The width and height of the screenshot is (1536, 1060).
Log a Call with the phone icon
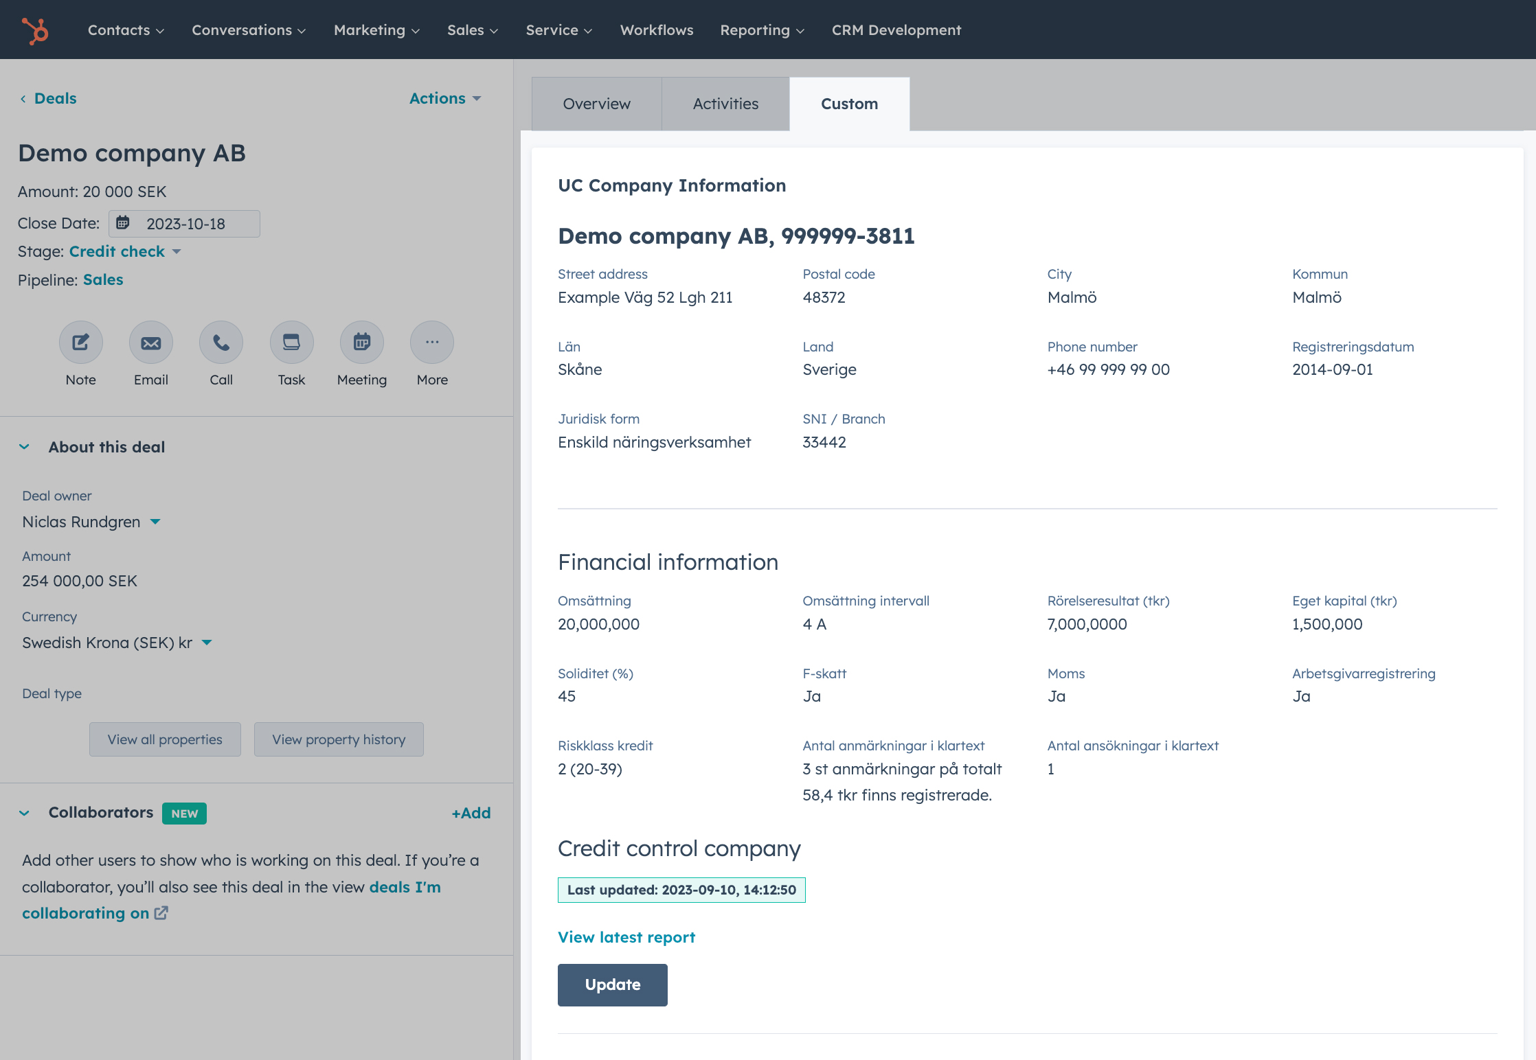[221, 343]
